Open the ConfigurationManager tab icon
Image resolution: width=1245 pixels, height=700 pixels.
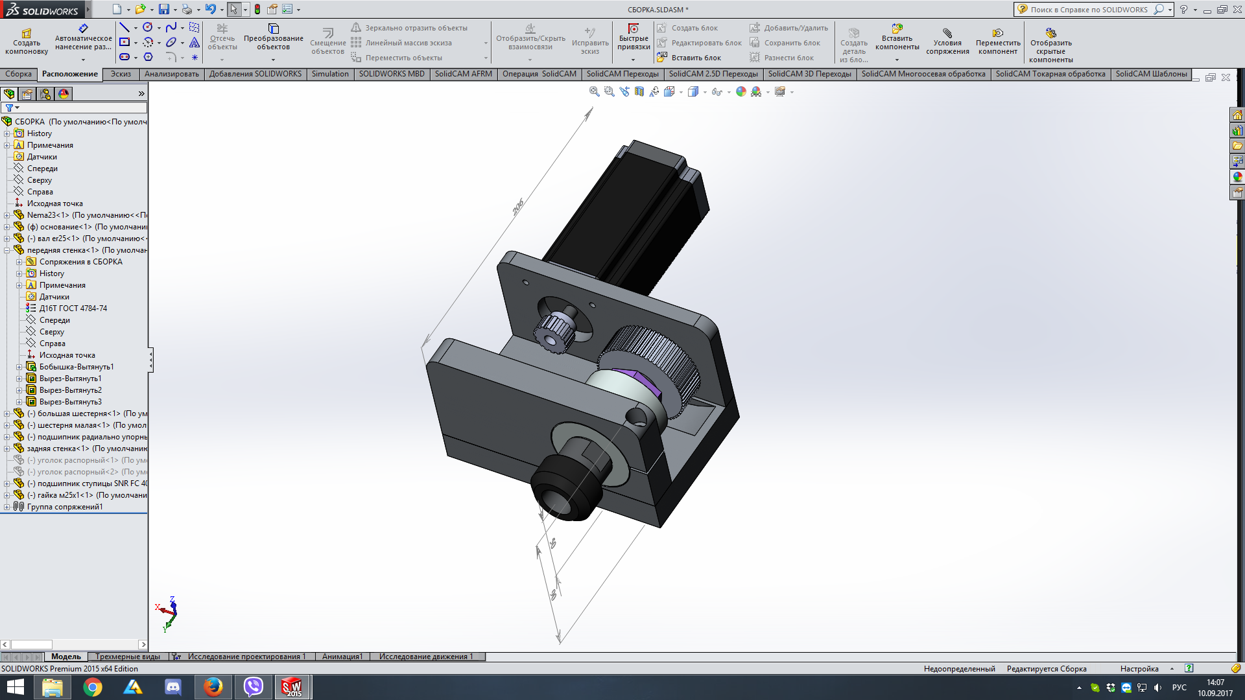pyautogui.click(x=45, y=94)
